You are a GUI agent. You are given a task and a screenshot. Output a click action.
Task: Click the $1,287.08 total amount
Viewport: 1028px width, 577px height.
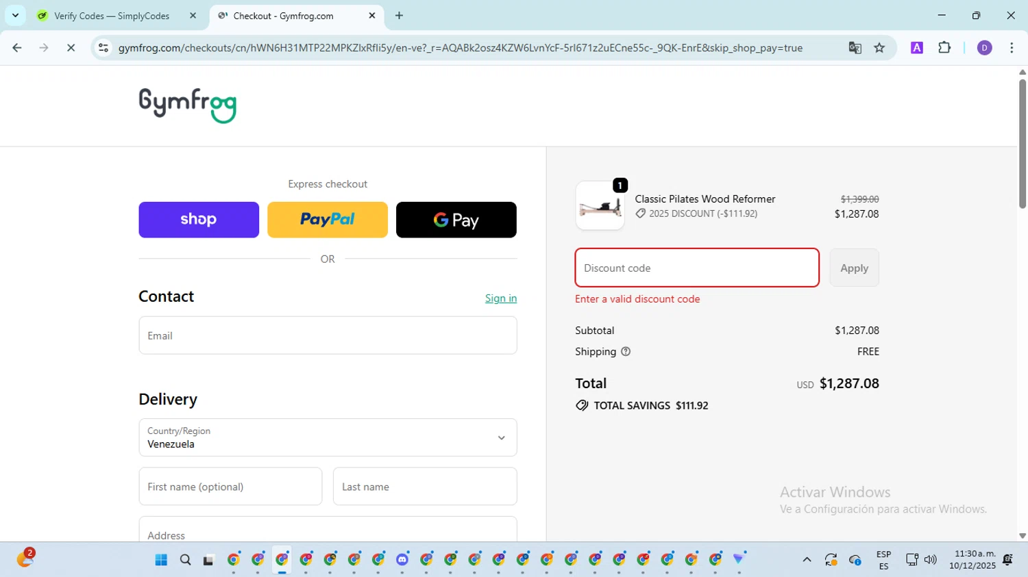[849, 383]
